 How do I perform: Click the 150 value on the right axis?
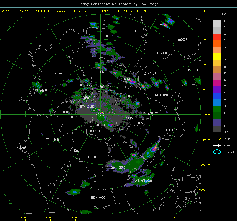[204, 39]
